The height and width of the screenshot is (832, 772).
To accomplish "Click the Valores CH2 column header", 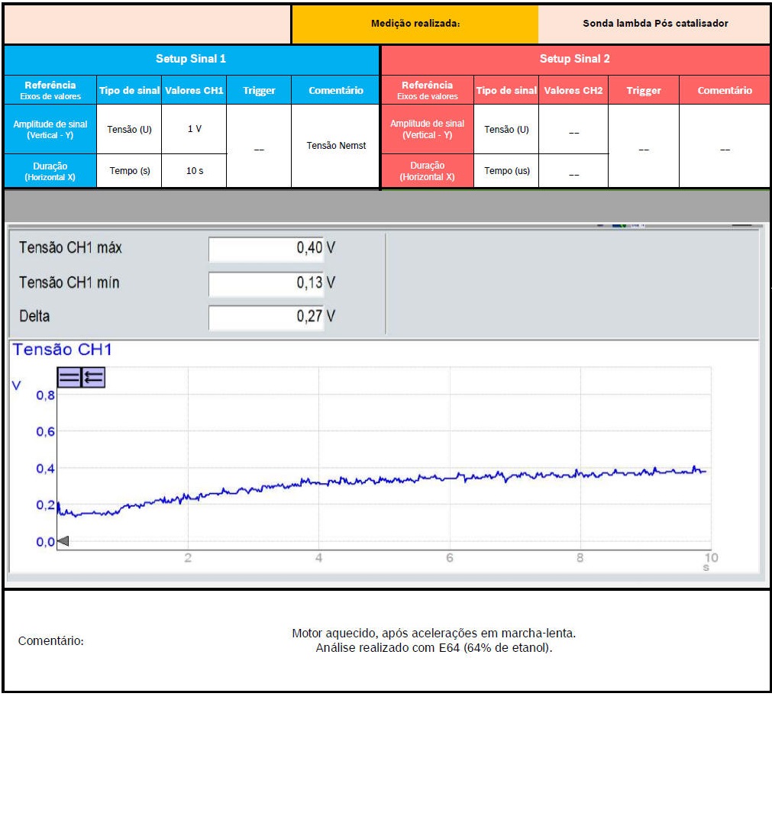I will tap(573, 90).
